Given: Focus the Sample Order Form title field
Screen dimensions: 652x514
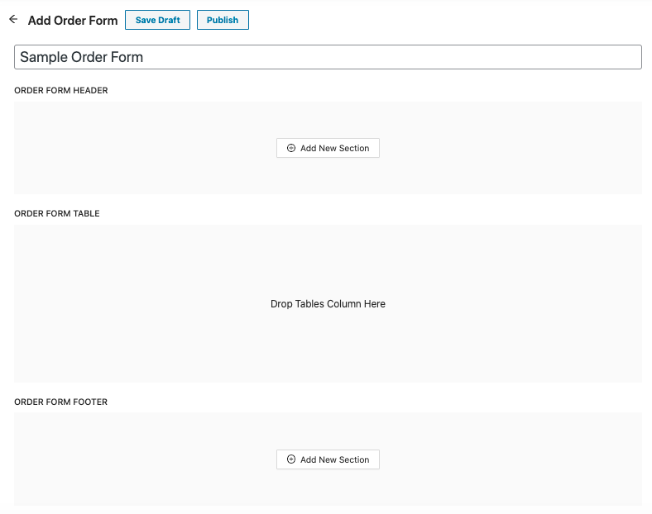Looking at the screenshot, I should [x=328, y=57].
